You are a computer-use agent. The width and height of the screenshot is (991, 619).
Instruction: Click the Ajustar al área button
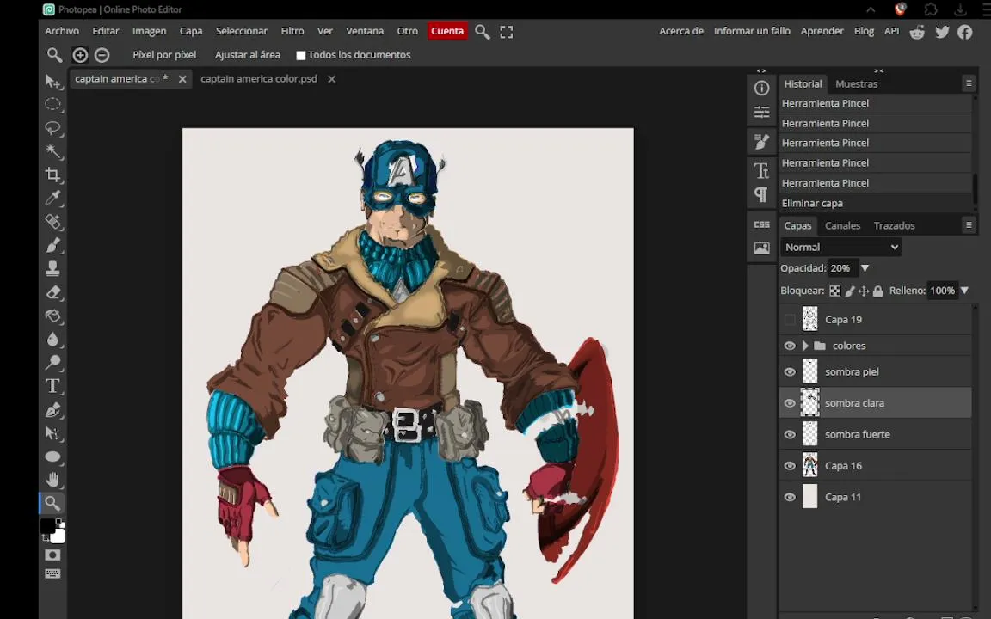click(247, 55)
